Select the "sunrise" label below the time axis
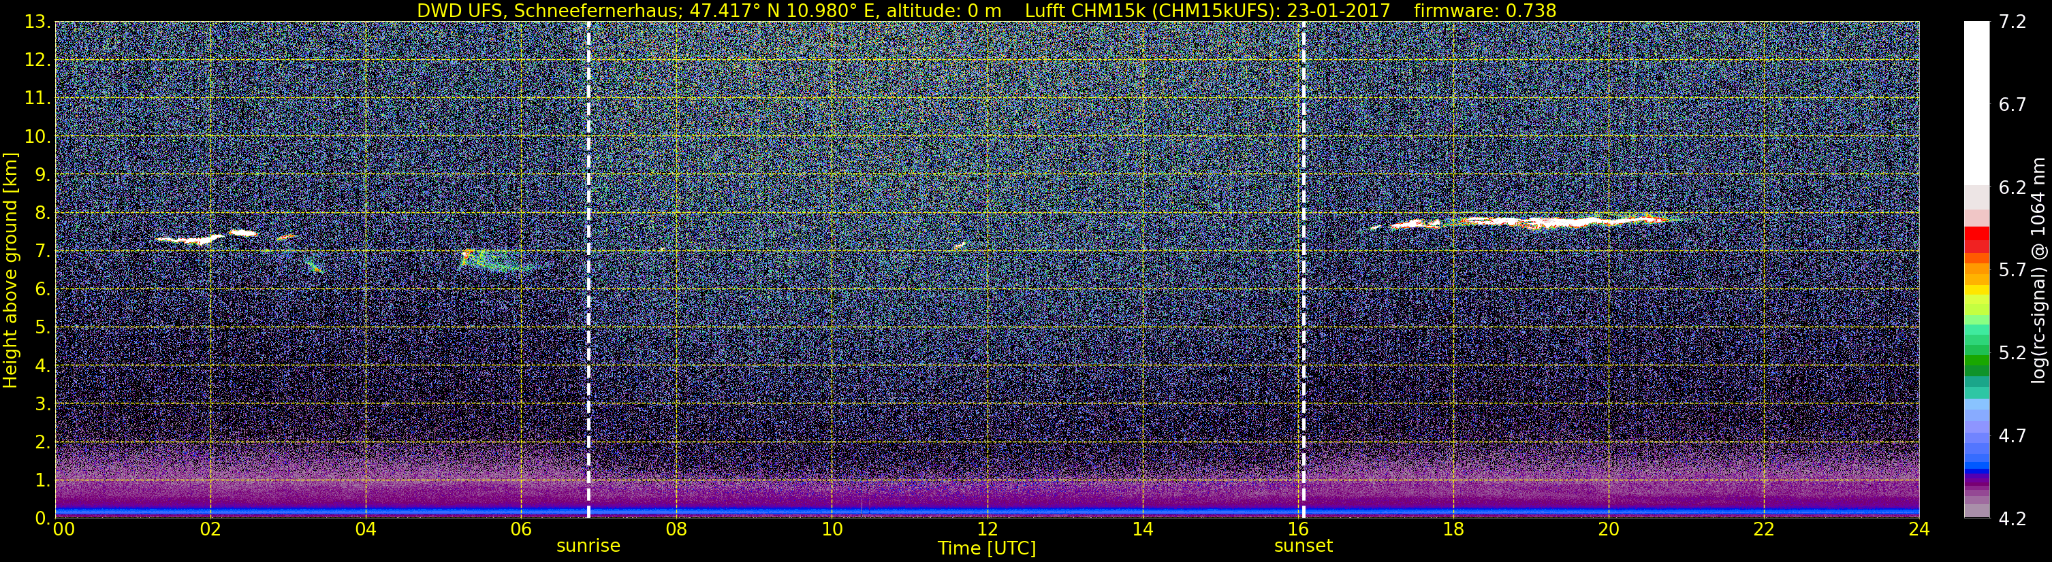 [588, 546]
